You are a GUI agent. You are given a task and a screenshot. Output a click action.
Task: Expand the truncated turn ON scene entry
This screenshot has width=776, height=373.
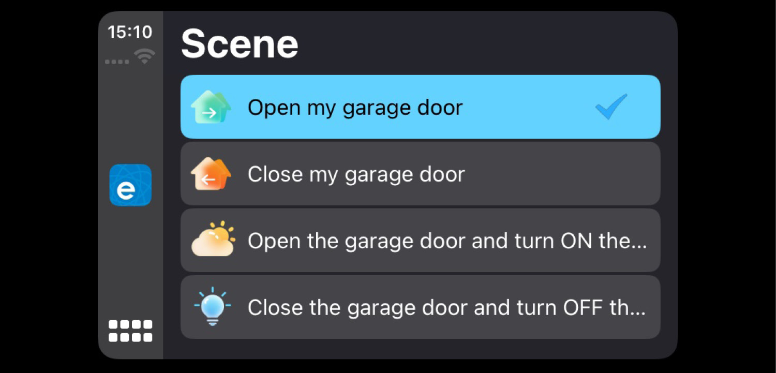[x=420, y=240]
